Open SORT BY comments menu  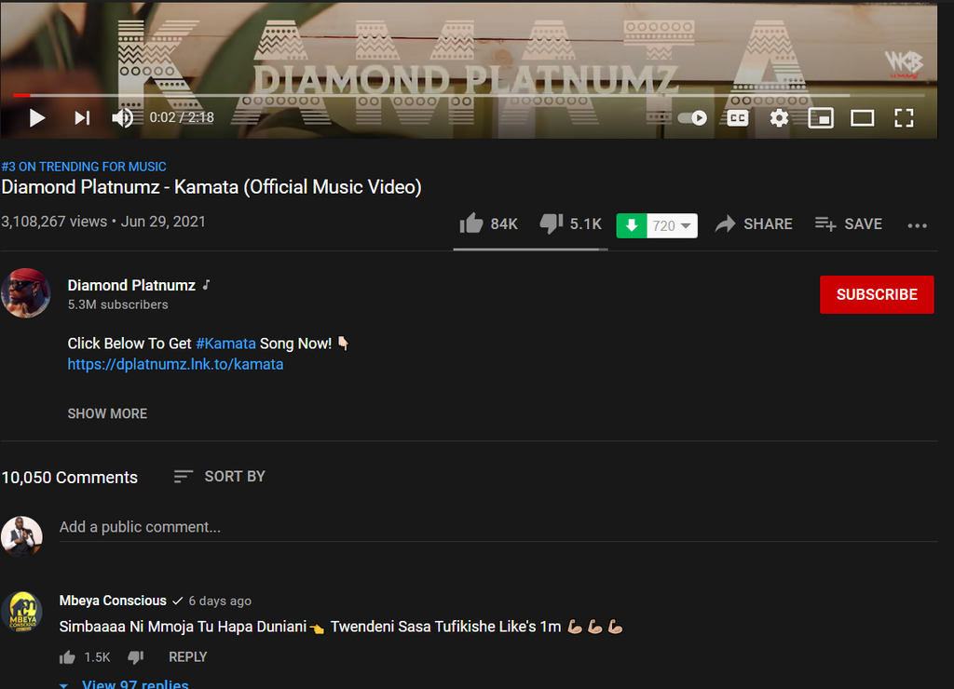[219, 476]
